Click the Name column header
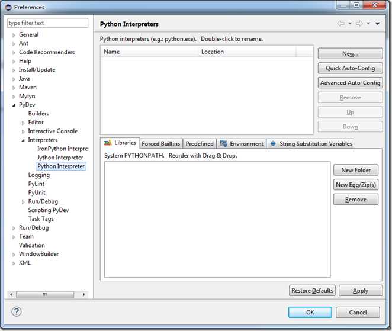This screenshot has width=392, height=331. point(150,52)
